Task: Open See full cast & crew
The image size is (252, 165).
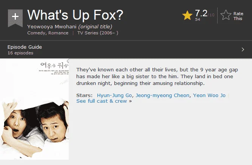Action: pos(102,101)
